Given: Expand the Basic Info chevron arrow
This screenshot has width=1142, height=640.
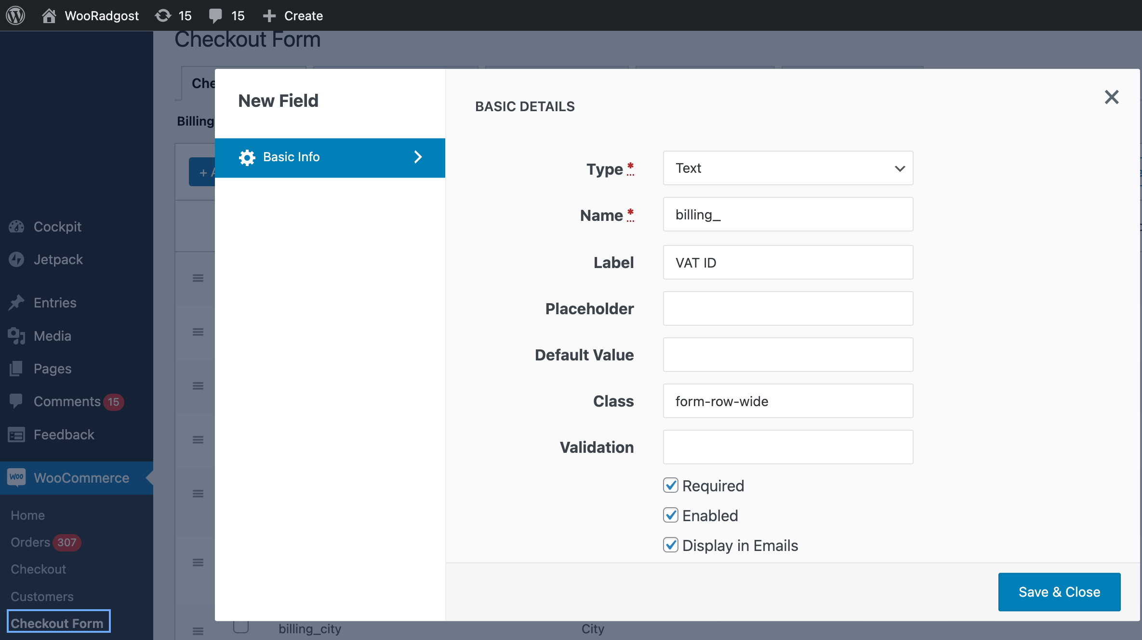Looking at the screenshot, I should 418,157.
